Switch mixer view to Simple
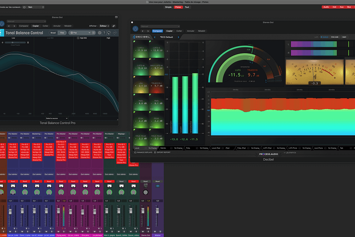Viewport: 355px width, 237px height. point(168,7)
